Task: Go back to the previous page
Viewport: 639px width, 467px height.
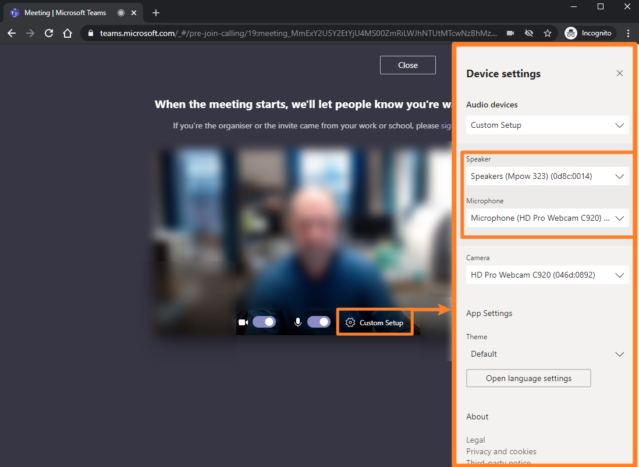Action: (12, 33)
